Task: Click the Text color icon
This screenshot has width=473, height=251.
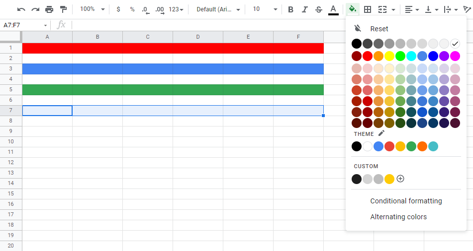Action: coord(333,9)
